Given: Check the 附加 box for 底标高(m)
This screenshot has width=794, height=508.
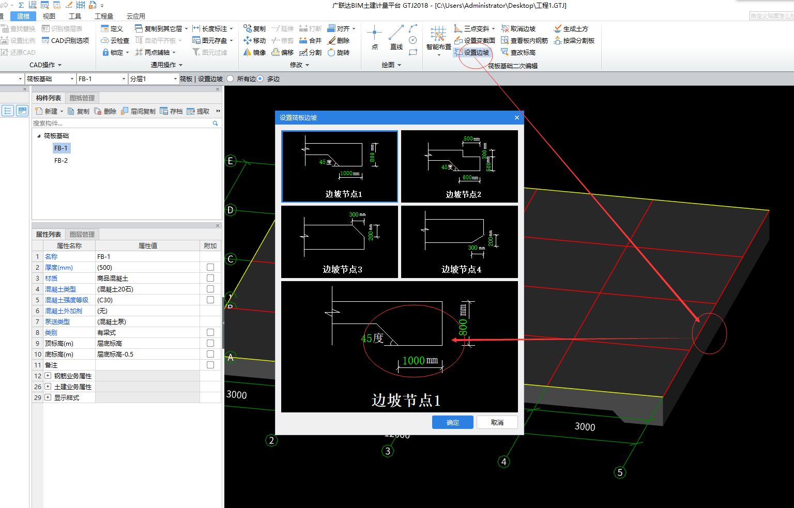Looking at the screenshot, I should coord(210,354).
